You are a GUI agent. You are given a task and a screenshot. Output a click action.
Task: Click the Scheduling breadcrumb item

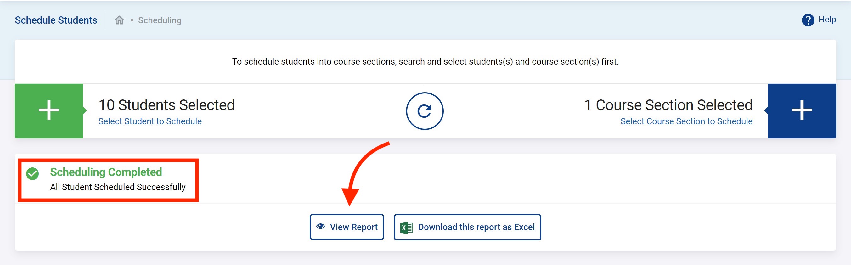click(x=160, y=20)
